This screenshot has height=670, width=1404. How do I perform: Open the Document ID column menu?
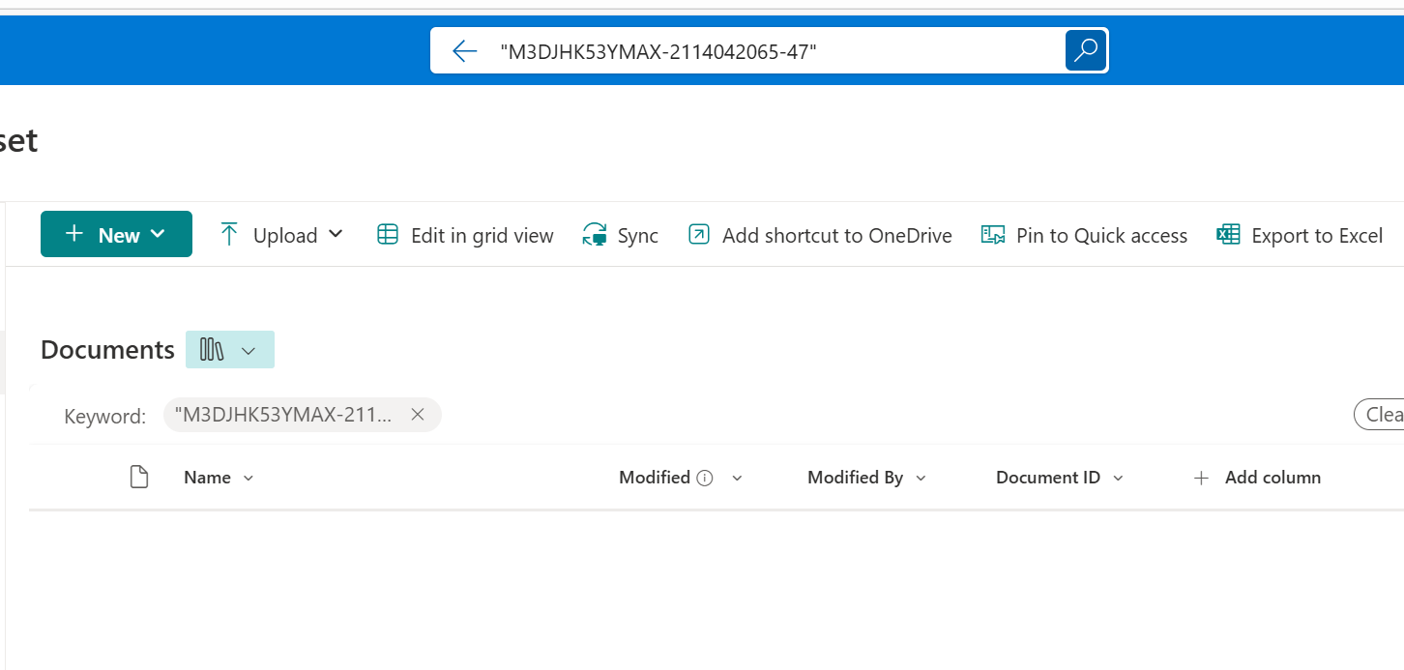[1118, 477]
